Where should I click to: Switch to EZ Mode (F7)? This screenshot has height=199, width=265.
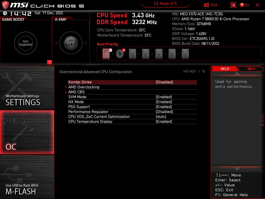[x=165, y=4]
